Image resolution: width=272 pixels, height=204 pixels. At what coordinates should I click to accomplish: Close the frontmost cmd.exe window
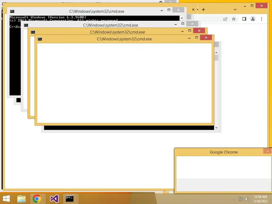coord(206,37)
